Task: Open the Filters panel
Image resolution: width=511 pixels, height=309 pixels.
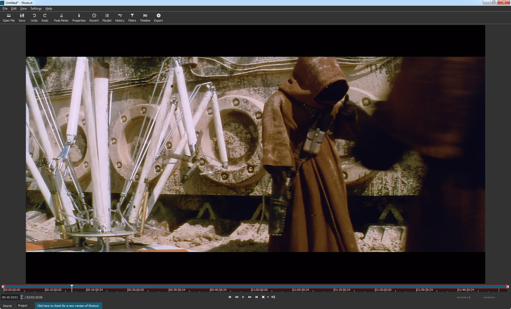Action: click(132, 18)
